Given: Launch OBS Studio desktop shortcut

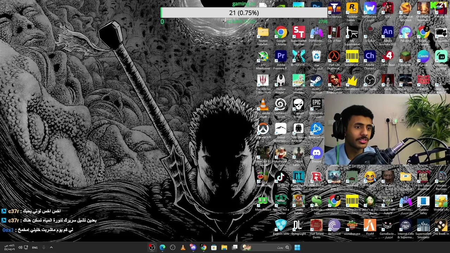Looking at the screenshot, I should [370, 83].
